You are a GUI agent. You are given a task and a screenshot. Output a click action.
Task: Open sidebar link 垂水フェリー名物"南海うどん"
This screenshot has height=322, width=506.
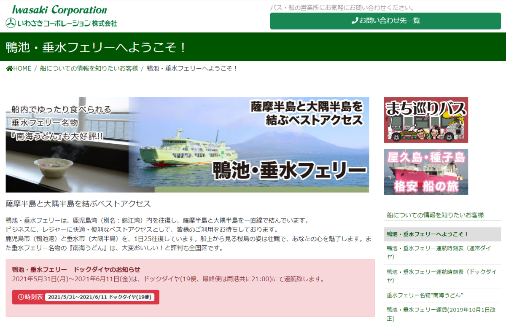425,295
